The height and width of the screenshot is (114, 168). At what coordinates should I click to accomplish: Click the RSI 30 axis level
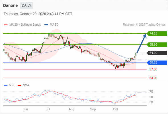click(151, 102)
